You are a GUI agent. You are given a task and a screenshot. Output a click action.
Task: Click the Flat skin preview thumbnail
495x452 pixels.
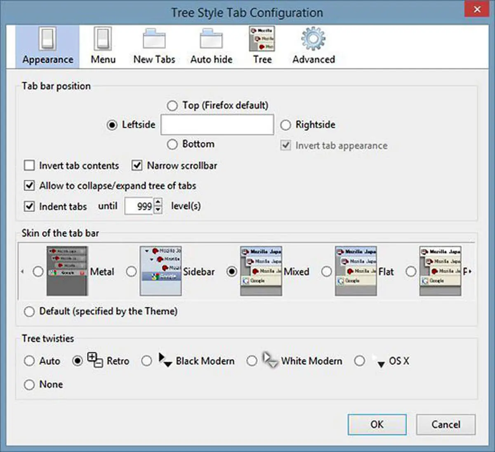tap(356, 271)
